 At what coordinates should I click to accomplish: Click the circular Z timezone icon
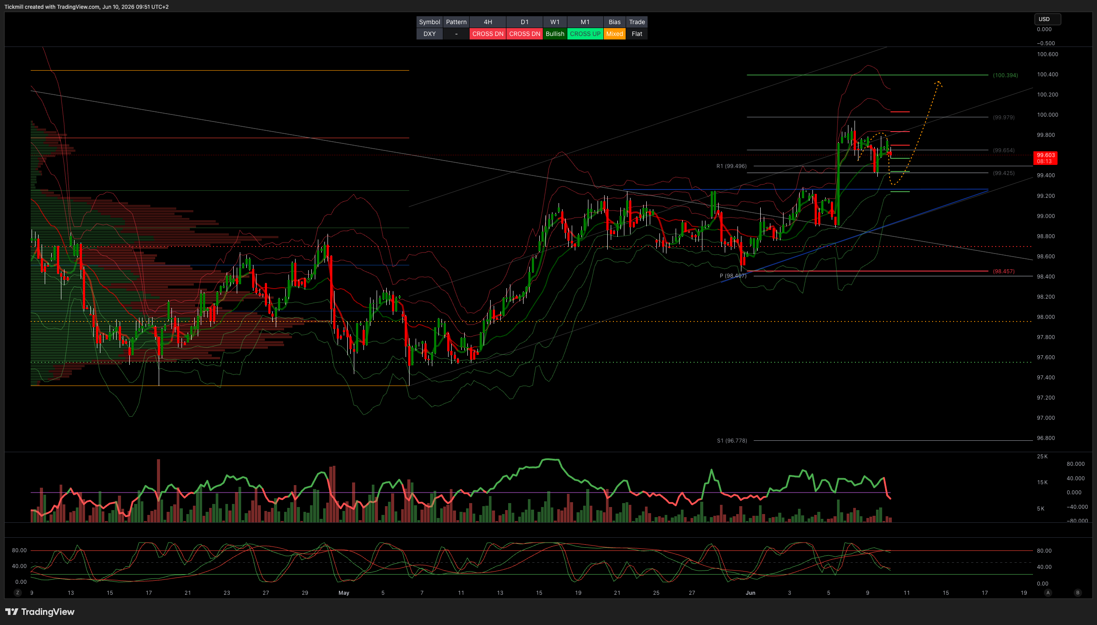click(x=18, y=593)
